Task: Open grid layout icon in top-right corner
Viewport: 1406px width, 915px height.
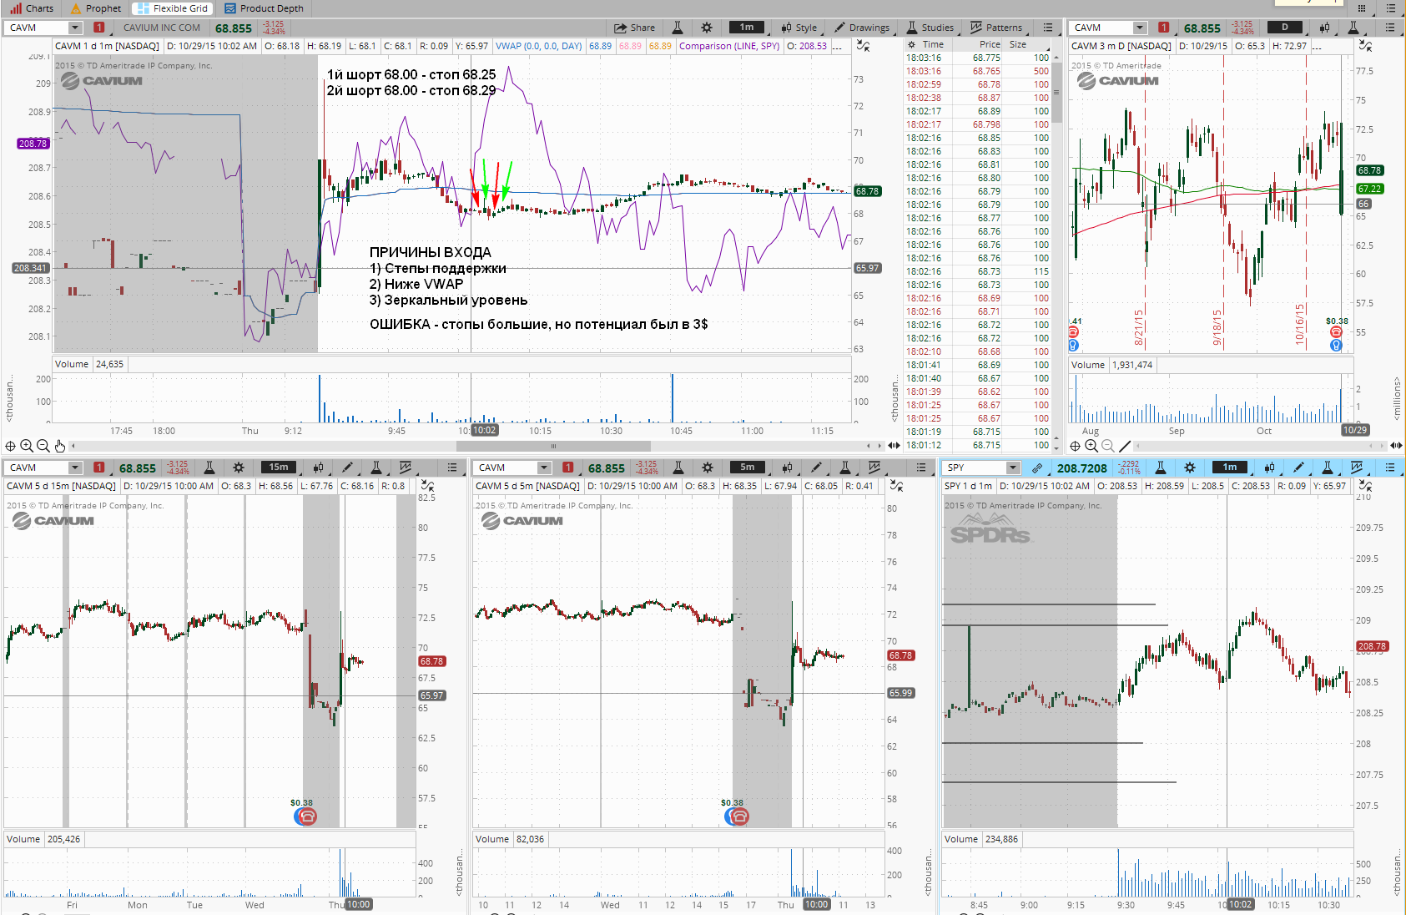Action: point(1362,8)
